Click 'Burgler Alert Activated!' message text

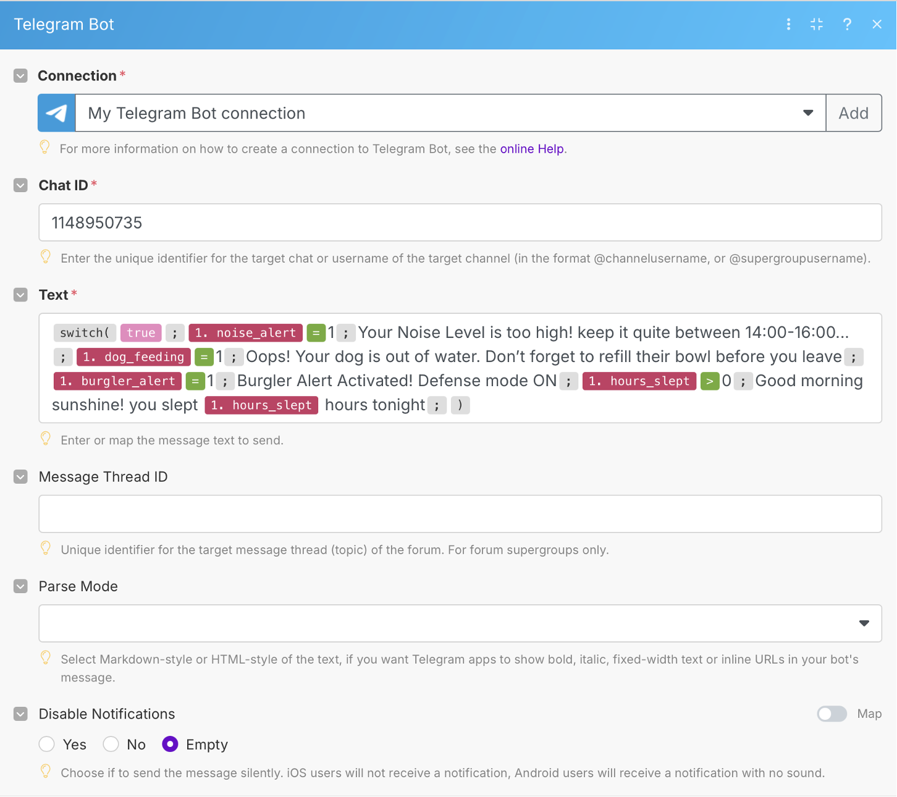(325, 381)
